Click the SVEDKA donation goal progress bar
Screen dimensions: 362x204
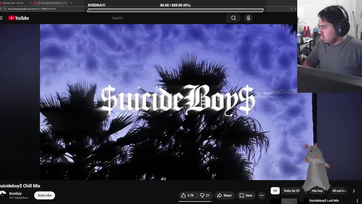175,10
